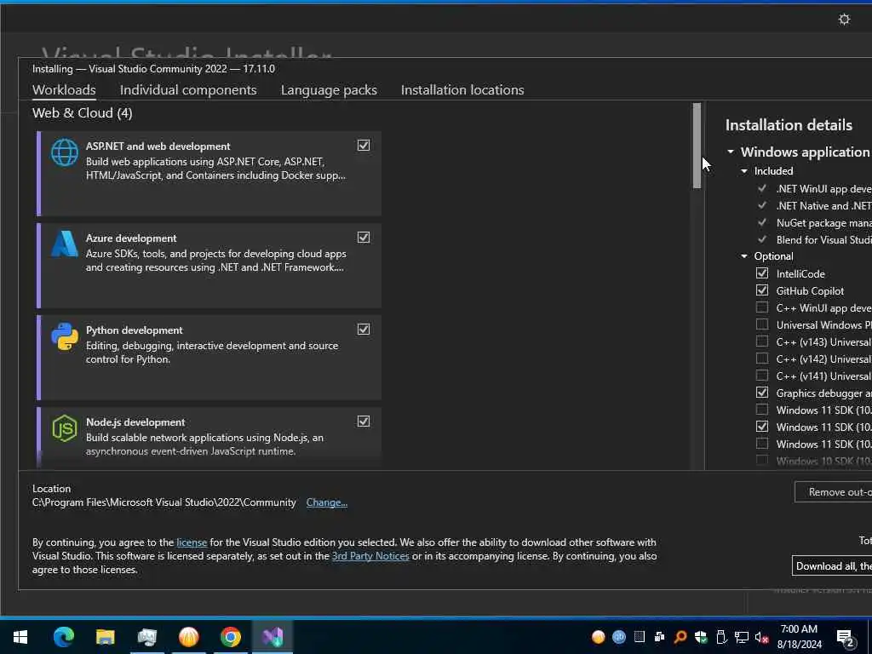Collapse the Windows application section arrow
The height and width of the screenshot is (654, 872).
[x=731, y=152]
